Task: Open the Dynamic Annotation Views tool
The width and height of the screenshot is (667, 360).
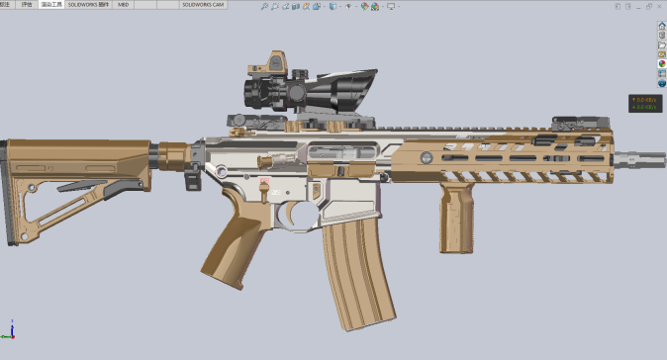Action: pyautogui.click(x=306, y=6)
